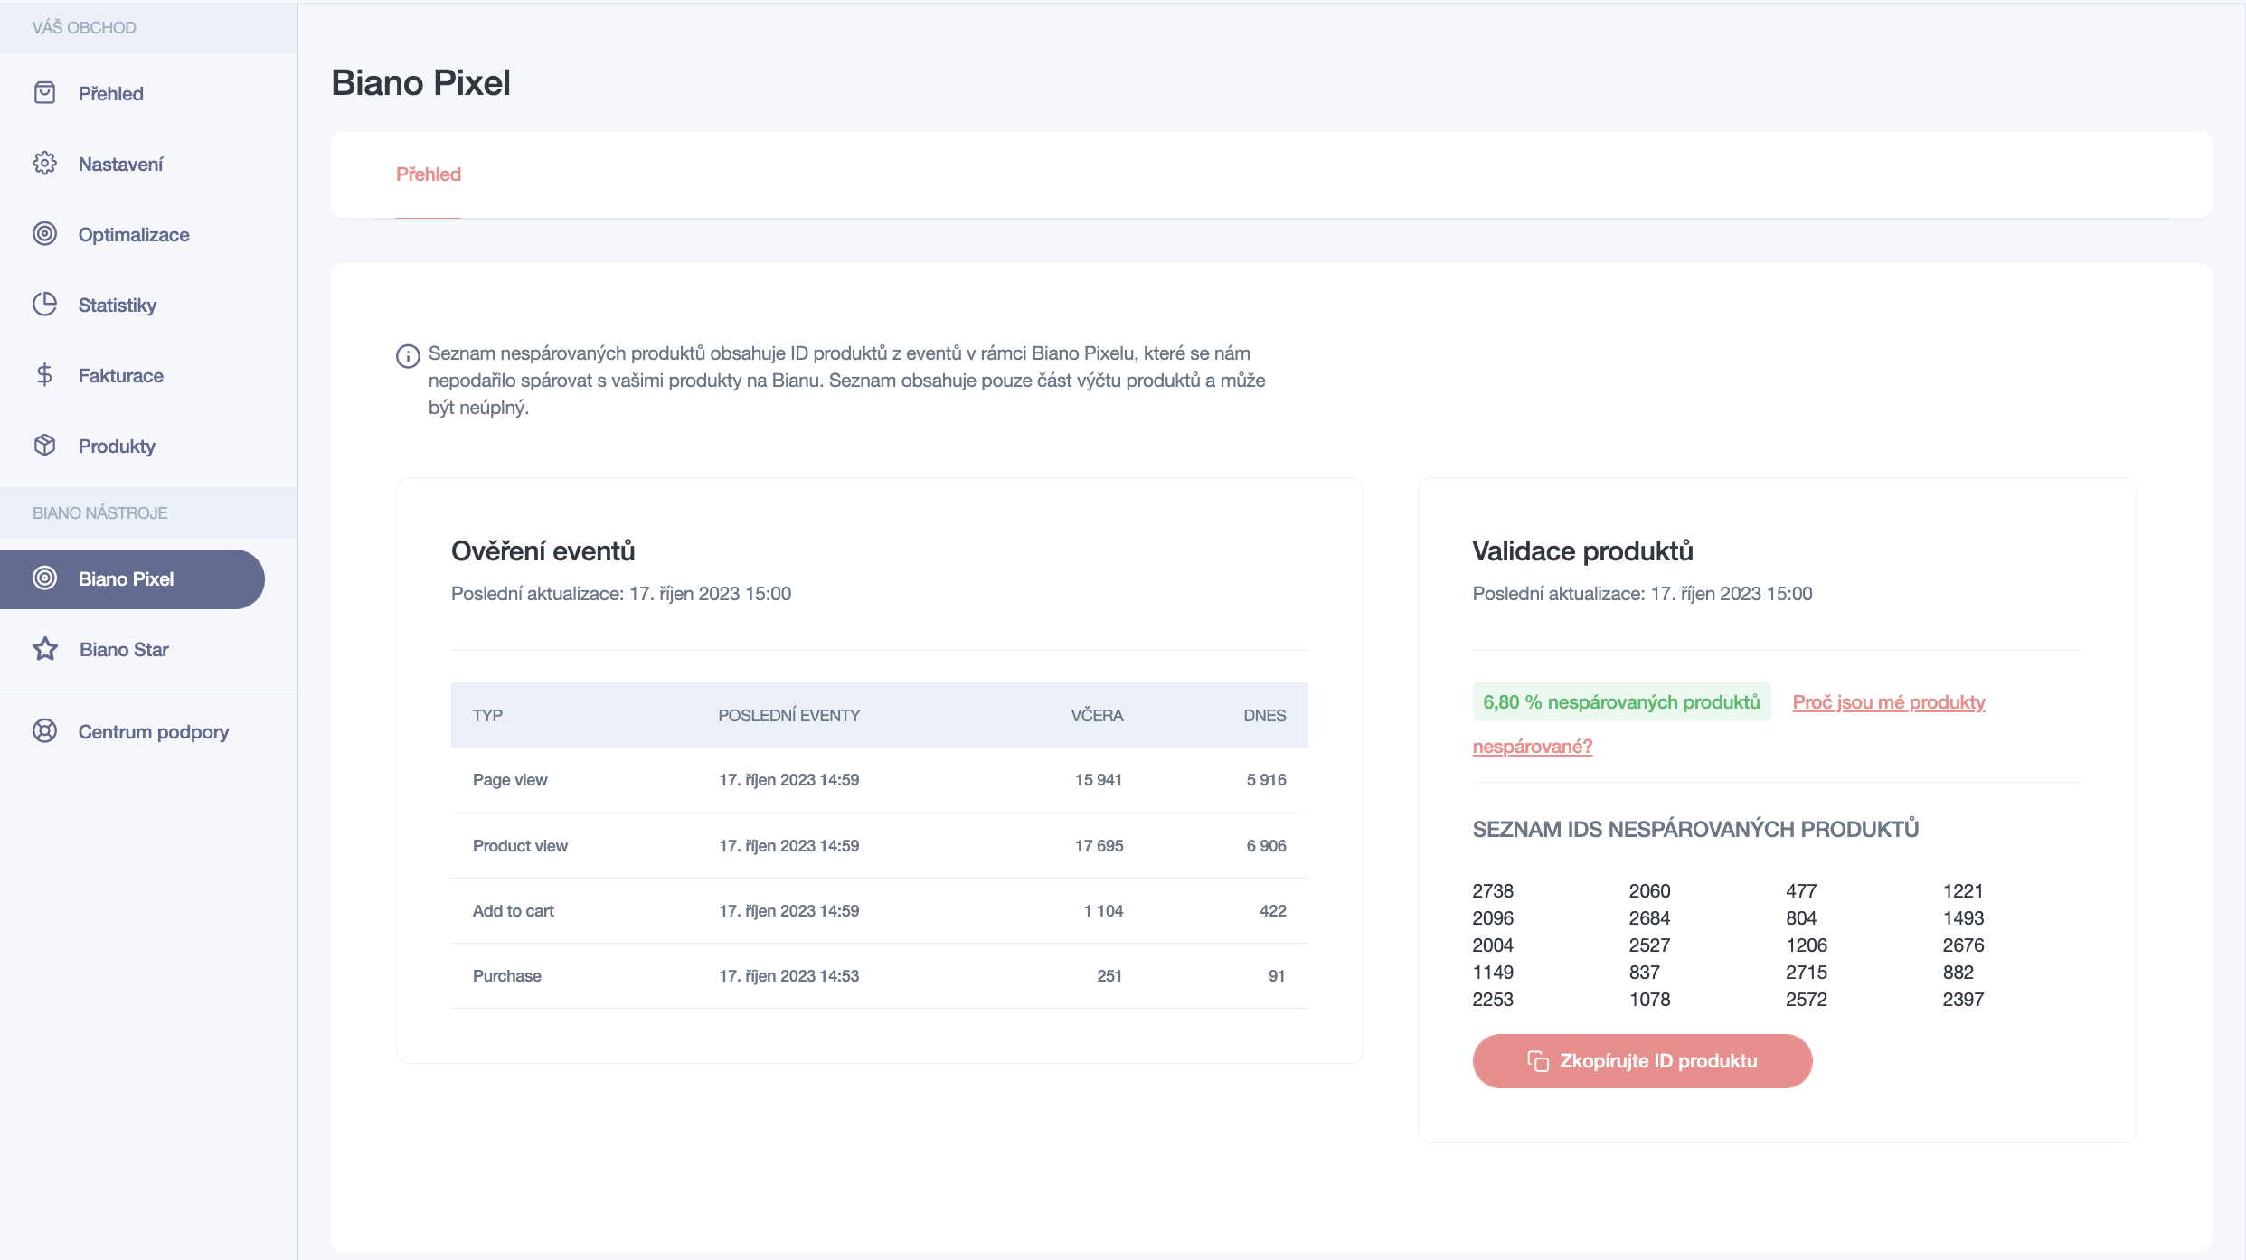The image size is (2246, 1260).
Task: Open the 'Proč jsou mé produkty nespárované?' link
Action: [x=1889, y=702]
